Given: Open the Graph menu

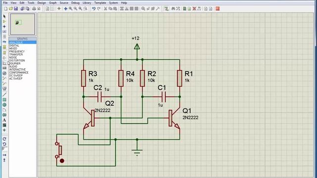Looking at the screenshot, I should pyautogui.click(x=53, y=3).
